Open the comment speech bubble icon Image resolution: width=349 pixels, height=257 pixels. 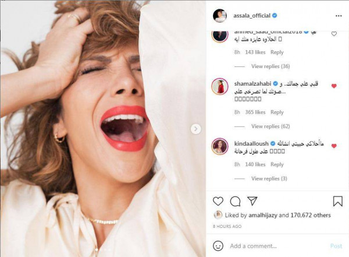coord(235,201)
